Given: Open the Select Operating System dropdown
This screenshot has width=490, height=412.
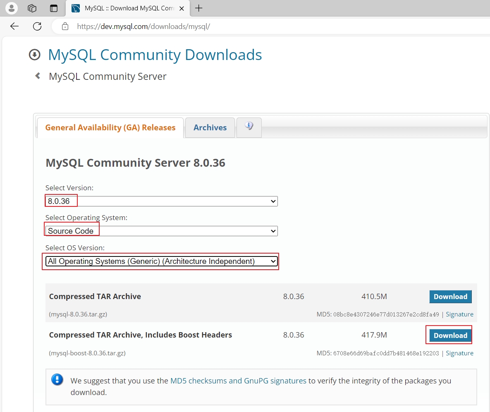Looking at the screenshot, I should tap(162, 231).
